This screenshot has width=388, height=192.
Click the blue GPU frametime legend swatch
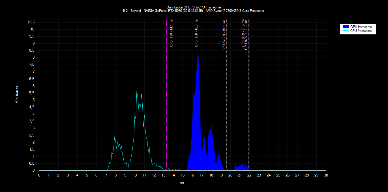point(346,27)
